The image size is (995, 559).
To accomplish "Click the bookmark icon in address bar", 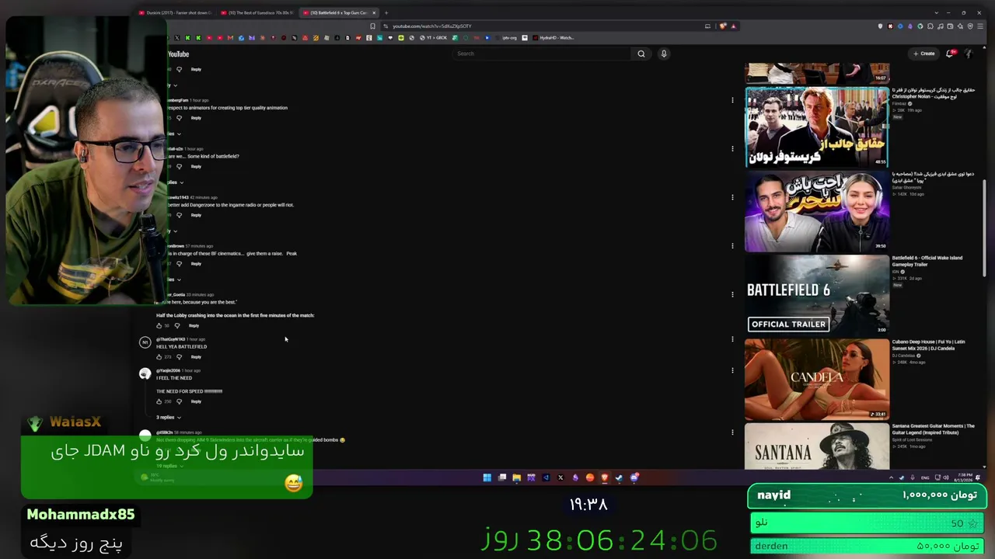I will coord(373,26).
